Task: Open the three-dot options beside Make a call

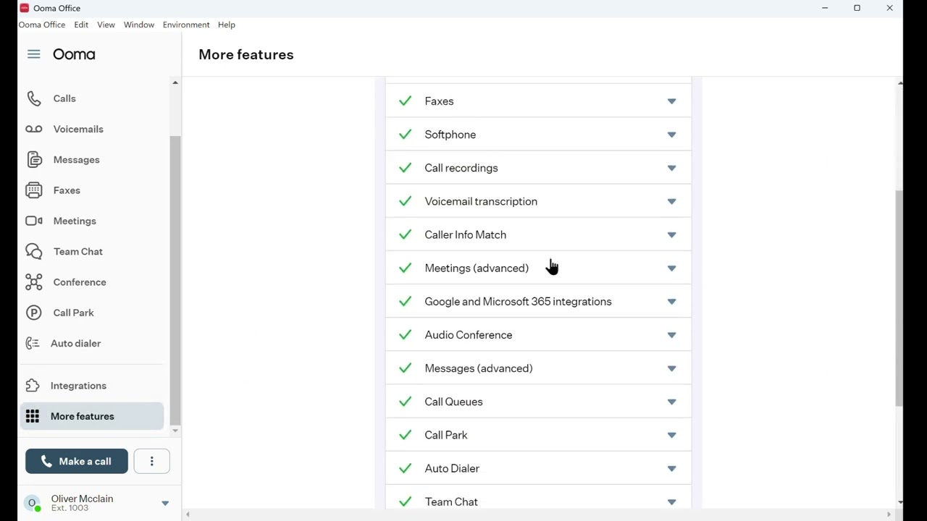Action: (x=152, y=461)
